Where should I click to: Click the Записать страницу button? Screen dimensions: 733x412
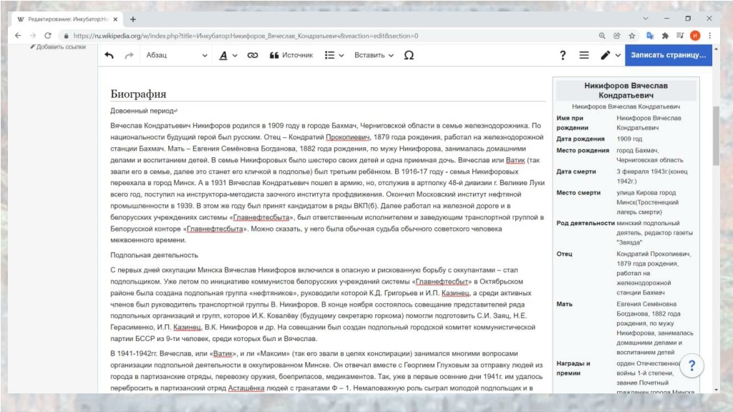click(669, 55)
